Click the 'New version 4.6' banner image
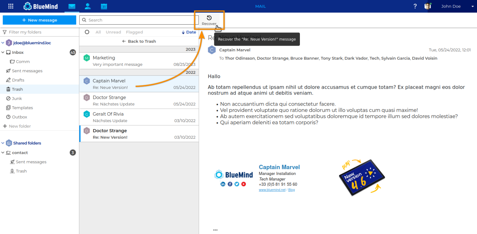The height and width of the screenshot is (234, 477). coord(361,178)
